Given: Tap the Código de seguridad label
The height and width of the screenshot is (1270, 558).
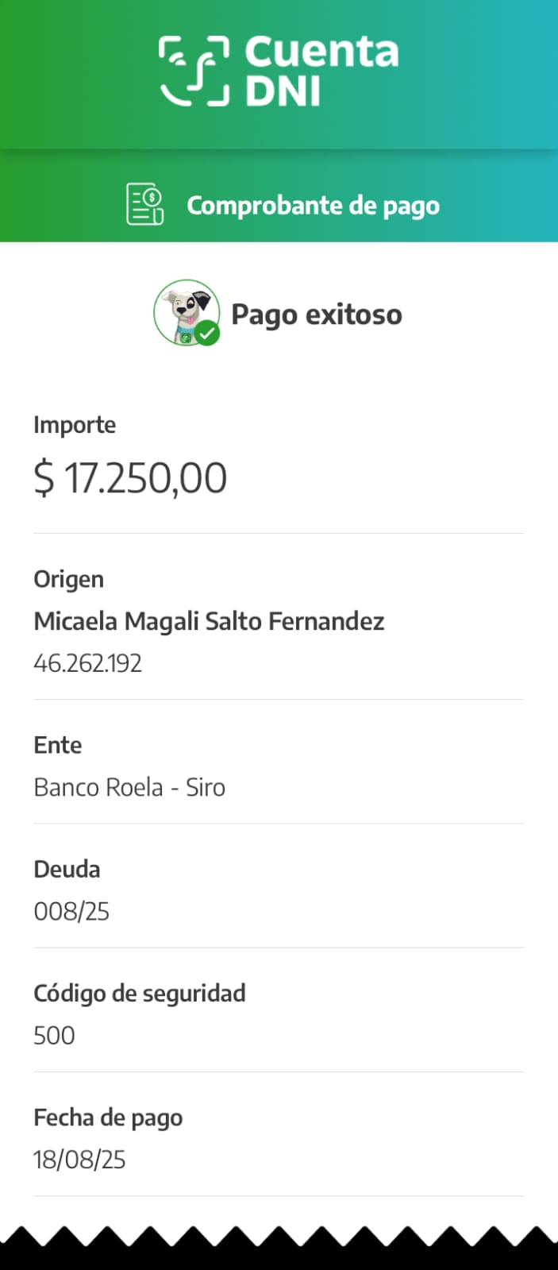Looking at the screenshot, I should [x=140, y=993].
